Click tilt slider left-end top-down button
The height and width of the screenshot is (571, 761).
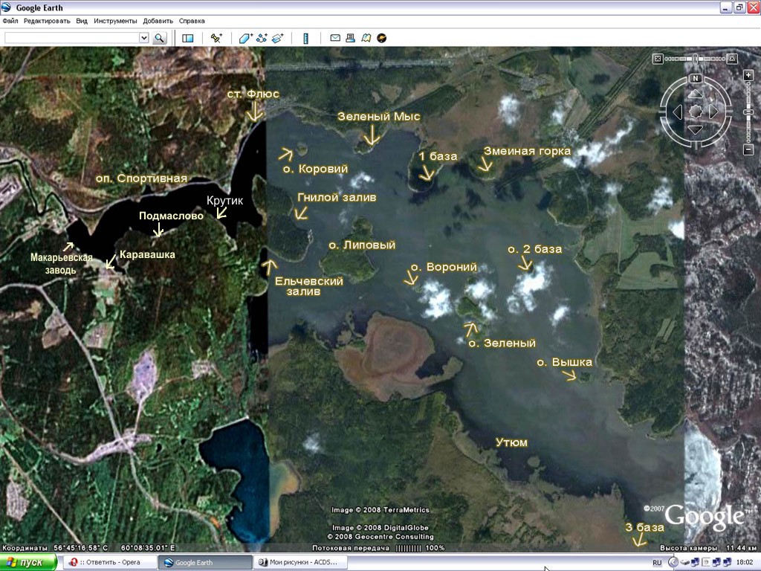(658, 59)
